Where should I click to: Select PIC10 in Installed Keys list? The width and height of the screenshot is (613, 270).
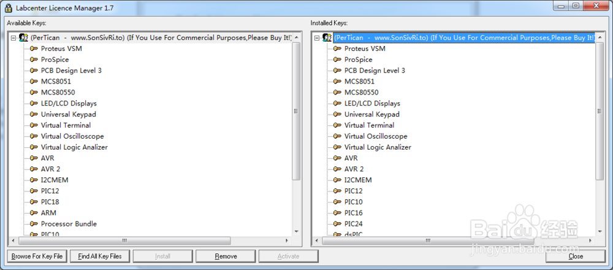[x=354, y=202]
